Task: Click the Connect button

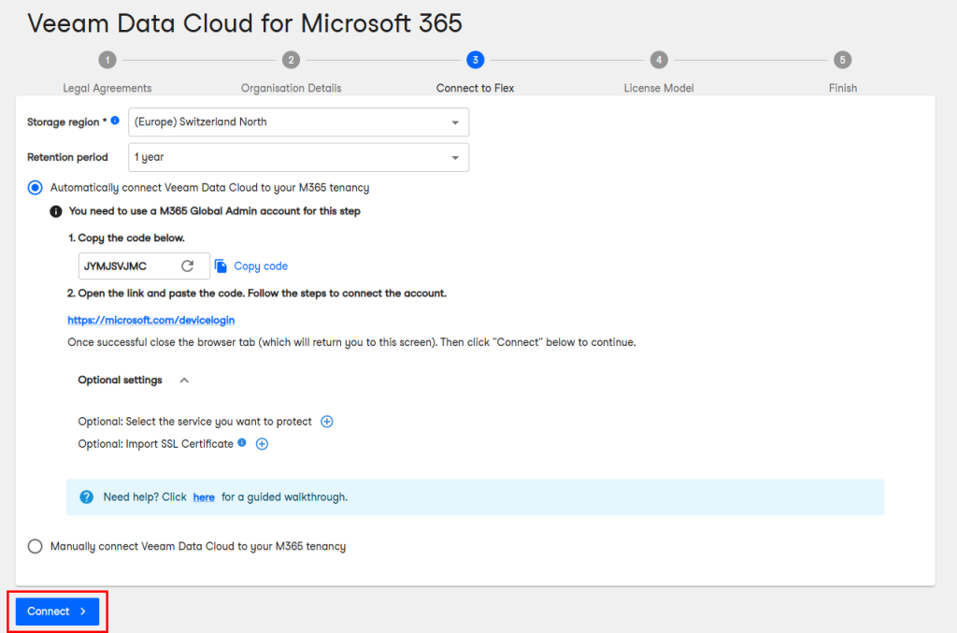Action: [x=57, y=611]
